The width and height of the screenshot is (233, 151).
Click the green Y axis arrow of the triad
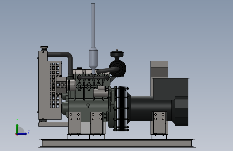coord(17,128)
